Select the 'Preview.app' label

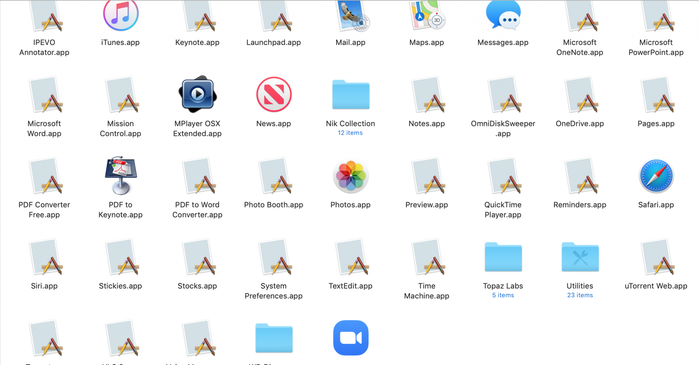427,205
